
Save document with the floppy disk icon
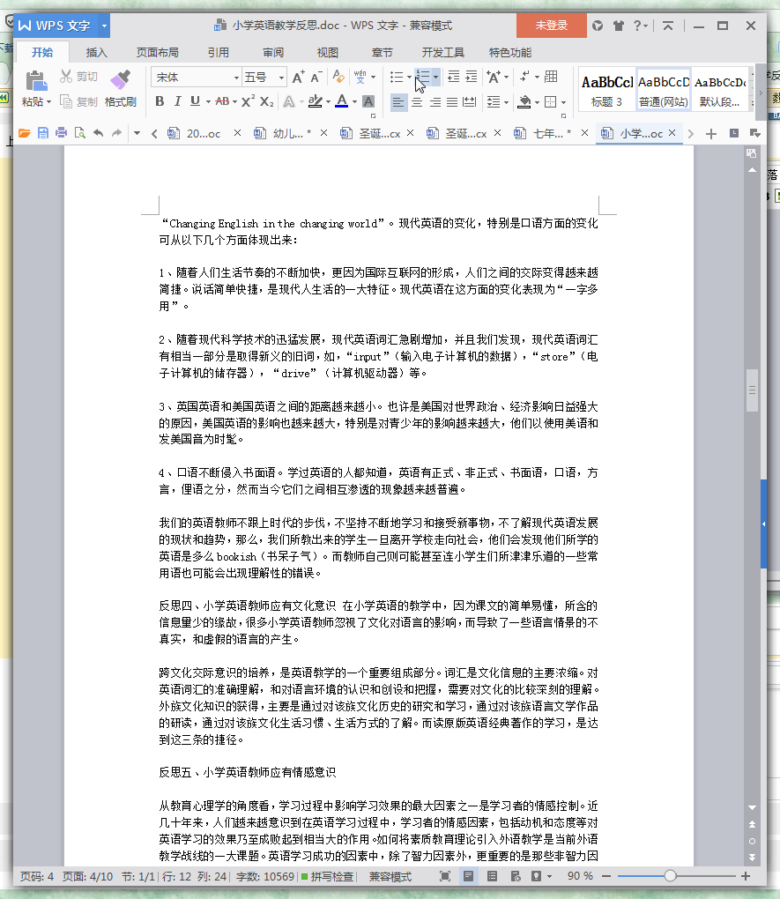tap(43, 133)
